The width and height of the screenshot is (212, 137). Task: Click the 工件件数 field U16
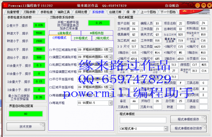[x=157, y=40]
